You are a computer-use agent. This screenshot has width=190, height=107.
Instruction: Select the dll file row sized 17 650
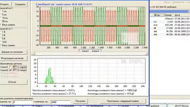tap(170, 28)
